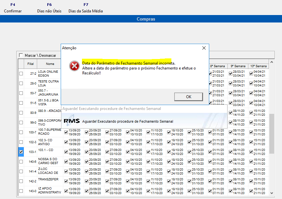The image size is (282, 199).
Task: Click the Nome column header
Action: [50, 64]
